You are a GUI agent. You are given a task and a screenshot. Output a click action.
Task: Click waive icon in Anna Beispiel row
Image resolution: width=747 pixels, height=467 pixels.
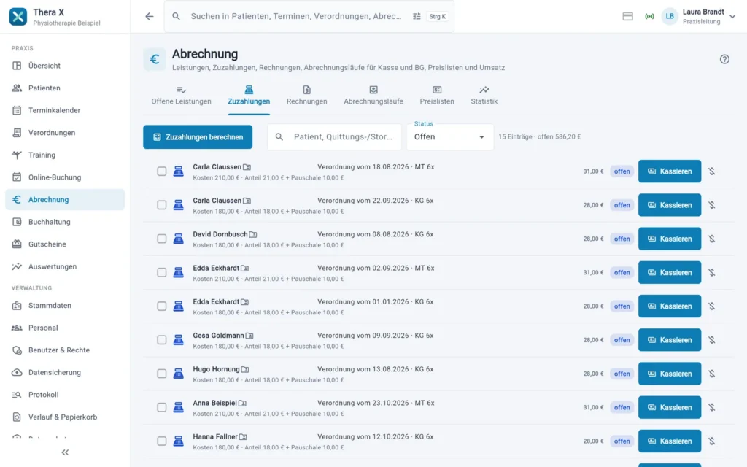712,407
